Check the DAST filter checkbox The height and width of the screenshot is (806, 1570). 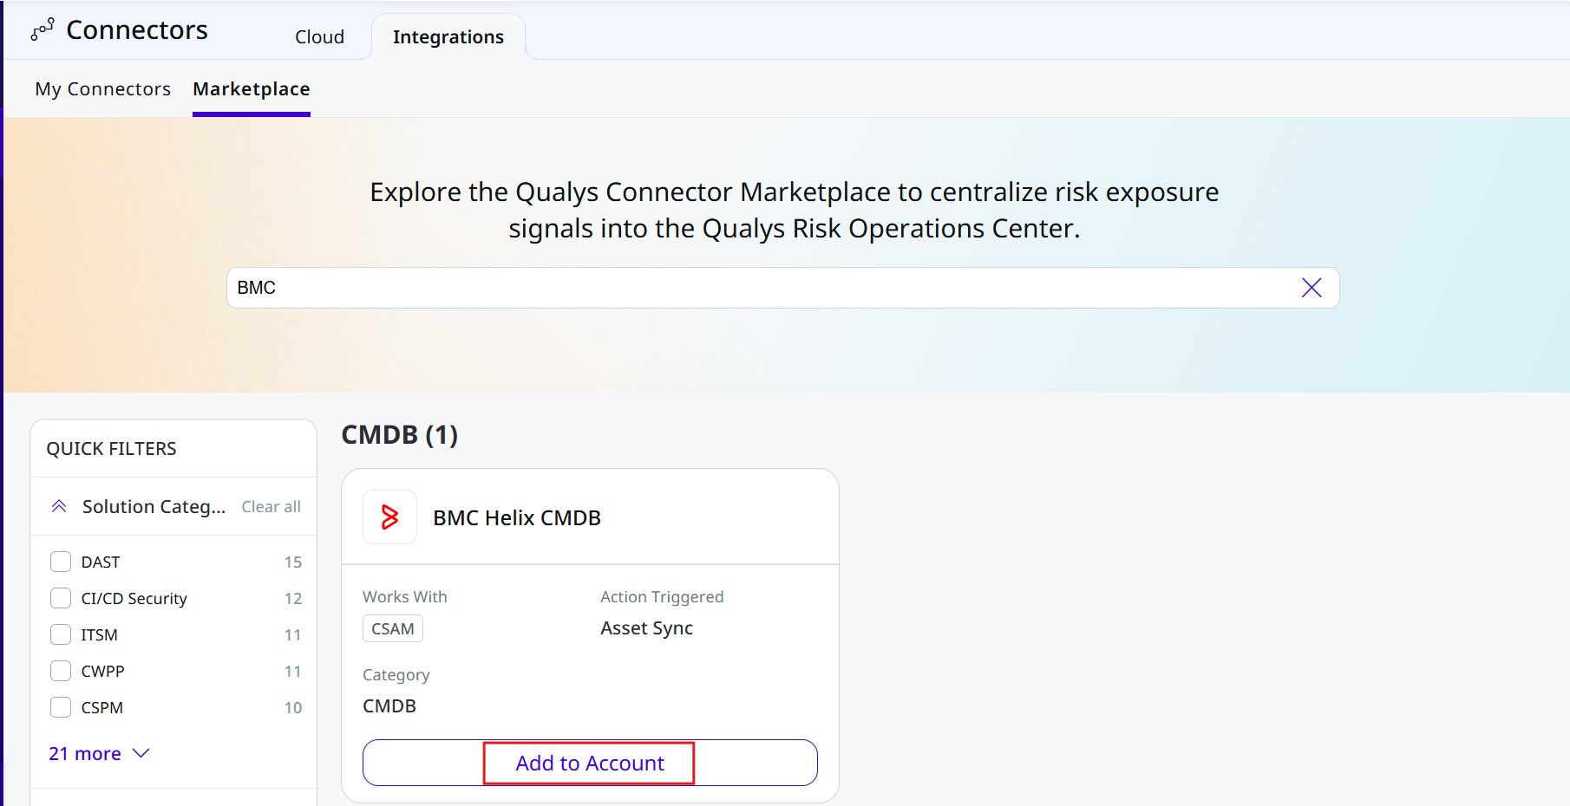(61, 562)
